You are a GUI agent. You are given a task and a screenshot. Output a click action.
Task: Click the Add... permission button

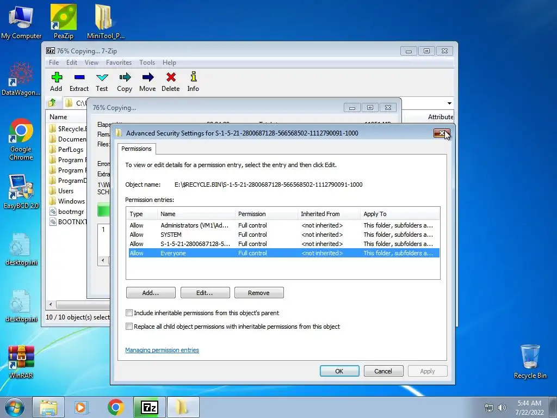(151, 292)
